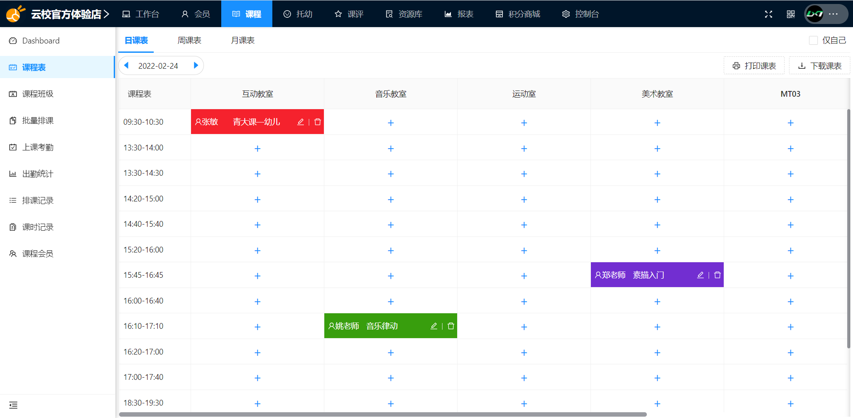Add lesson in 运动室 at 16:10-17:10
This screenshot has width=853, height=418.
click(x=524, y=327)
